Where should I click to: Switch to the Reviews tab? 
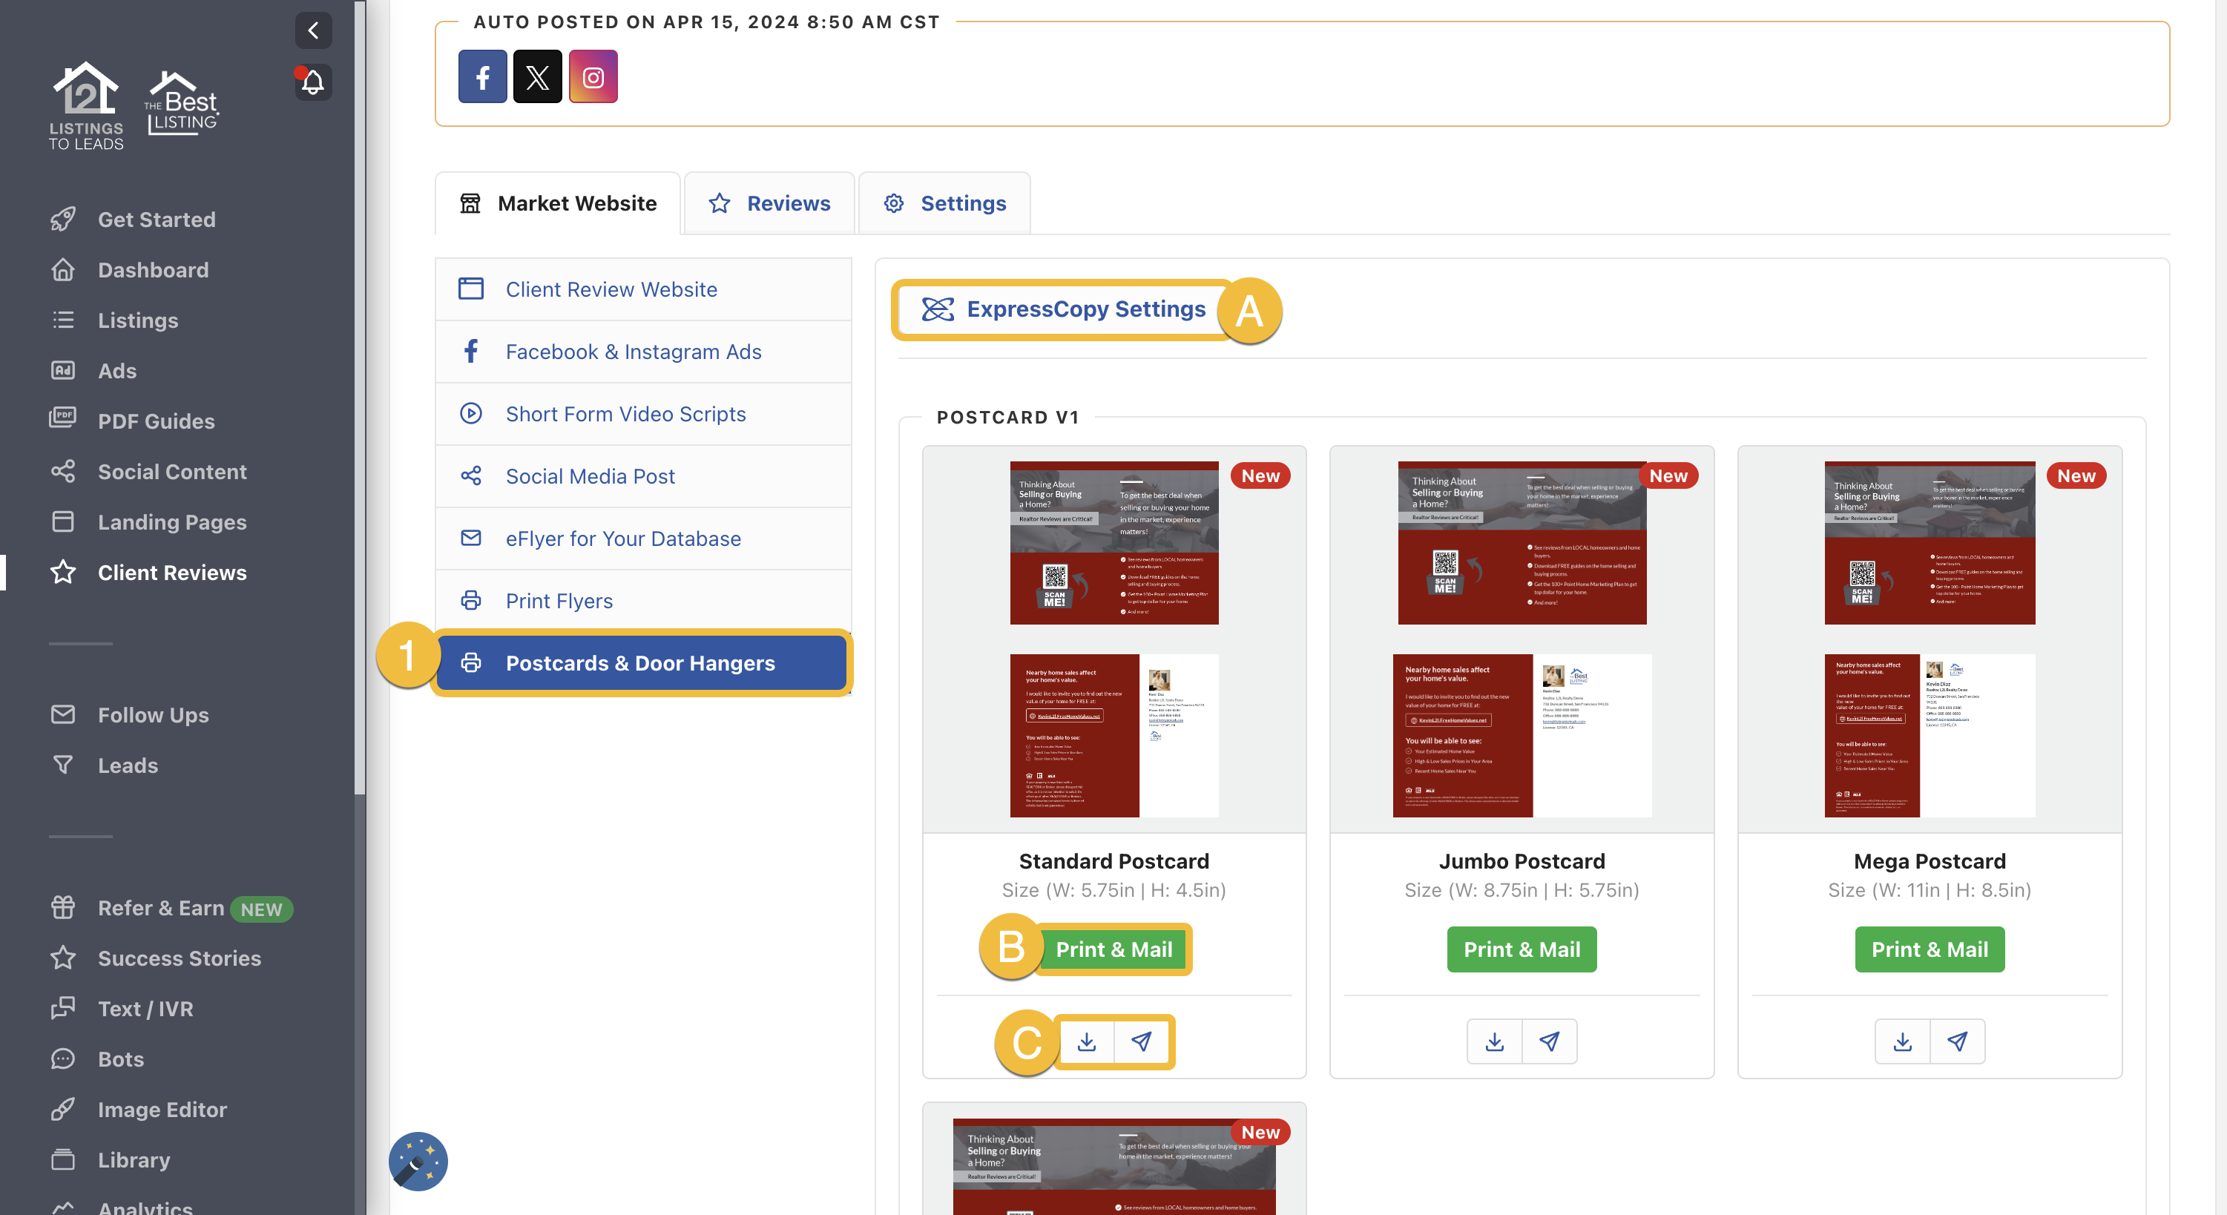tap(769, 202)
